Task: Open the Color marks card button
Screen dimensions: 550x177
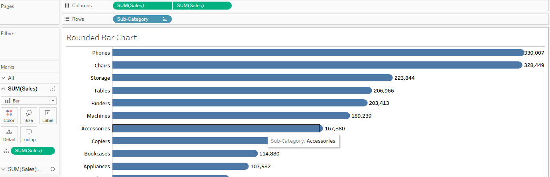Action: click(x=9, y=116)
